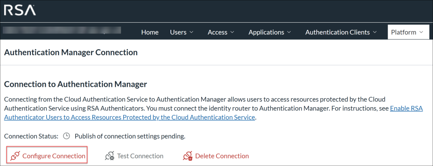Open the Applications menu
The image size is (433, 166).
click(x=270, y=32)
